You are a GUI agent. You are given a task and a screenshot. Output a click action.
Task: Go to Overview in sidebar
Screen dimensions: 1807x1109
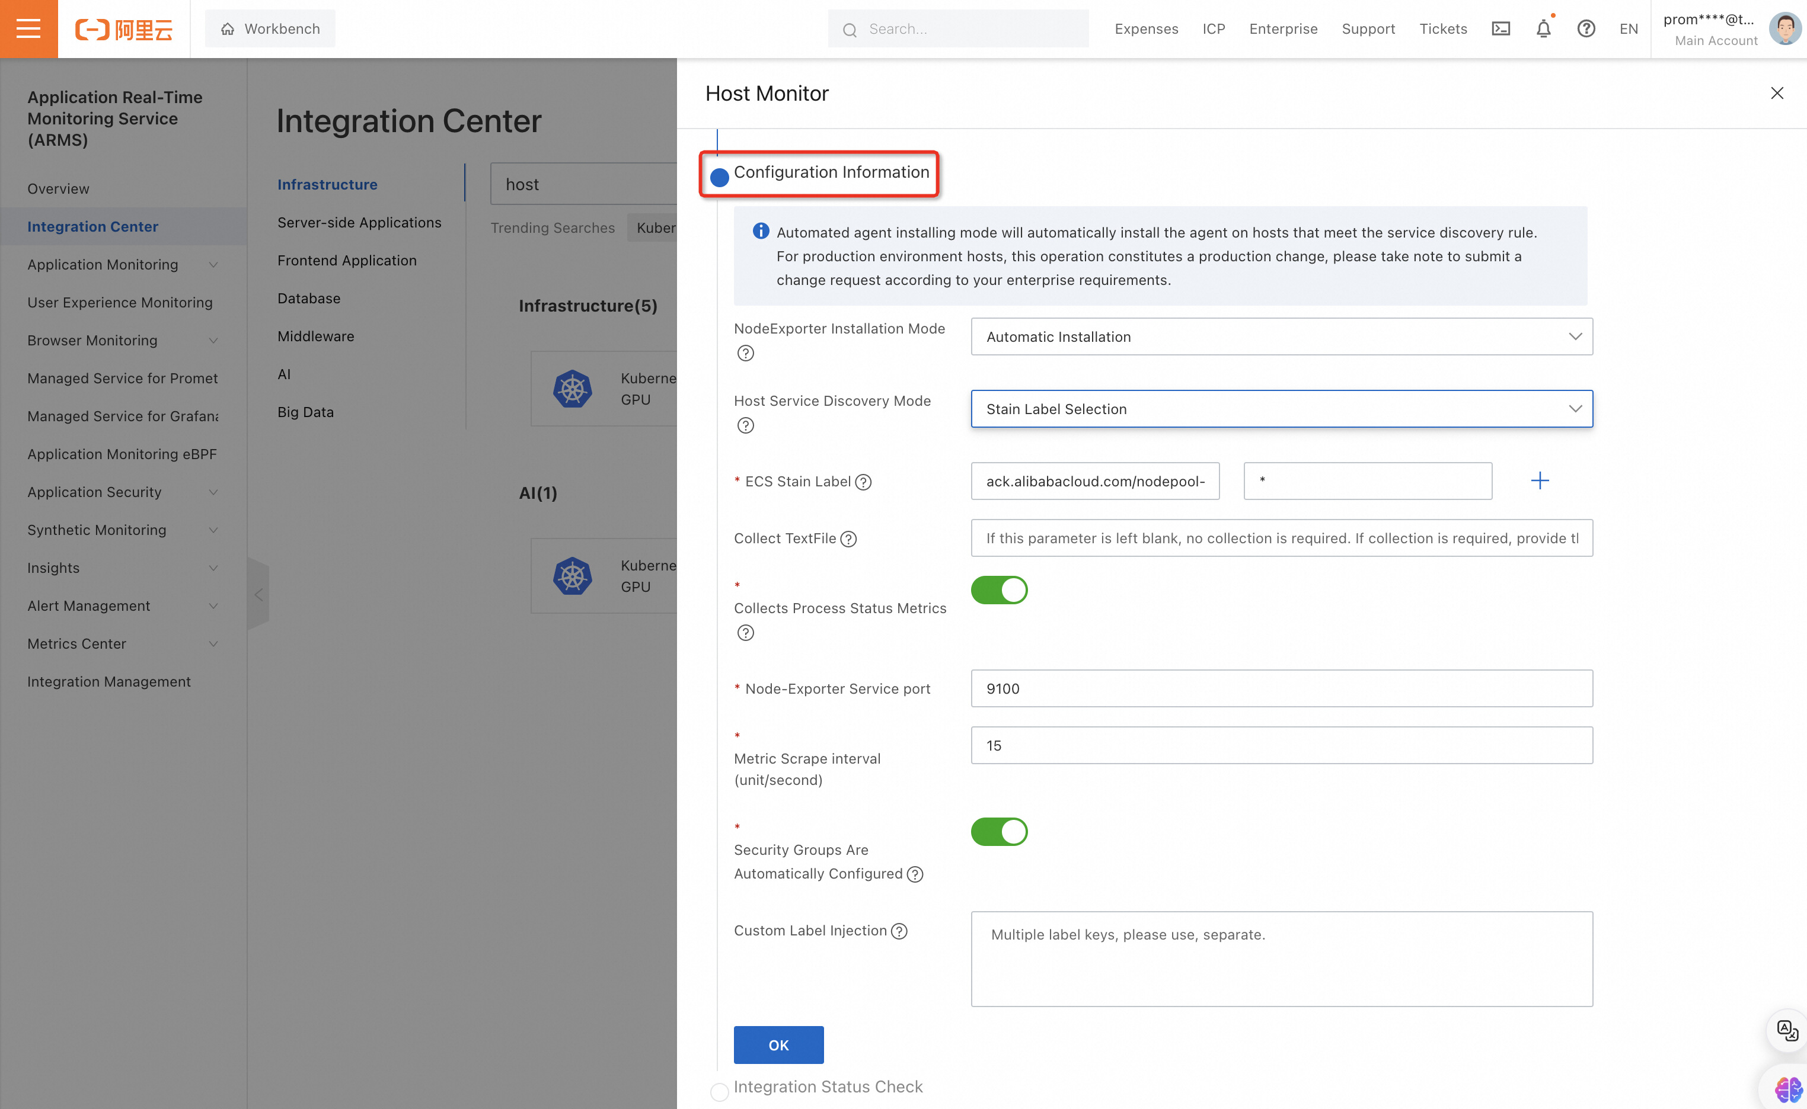[58, 188]
